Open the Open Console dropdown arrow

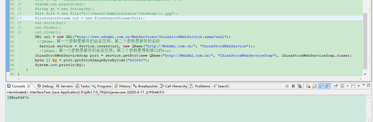pos(358,86)
